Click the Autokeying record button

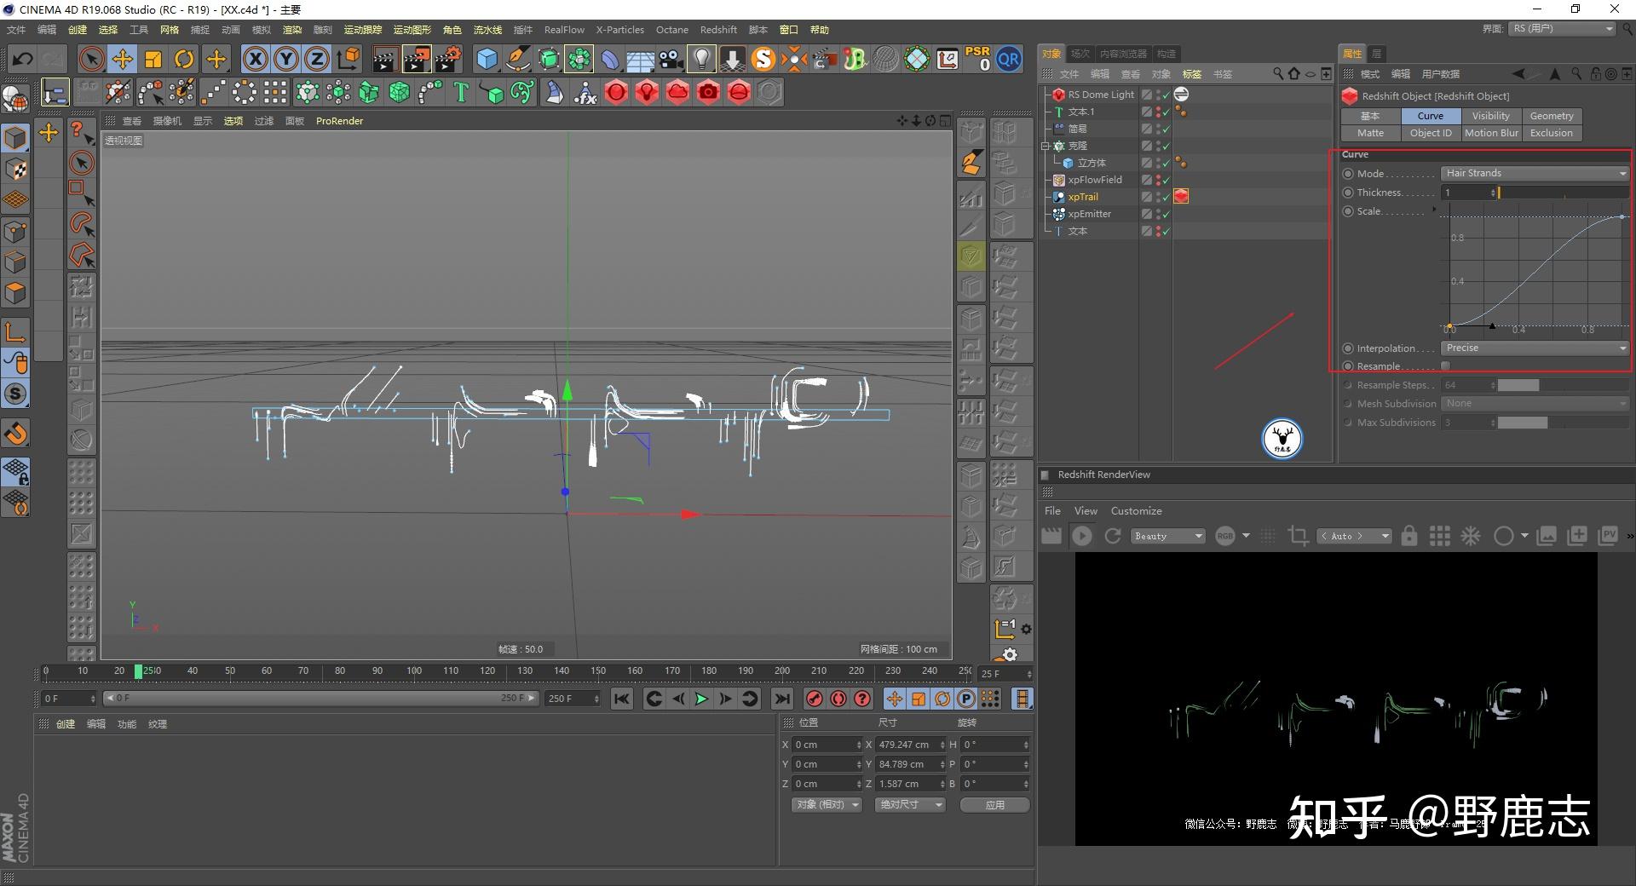click(x=838, y=699)
